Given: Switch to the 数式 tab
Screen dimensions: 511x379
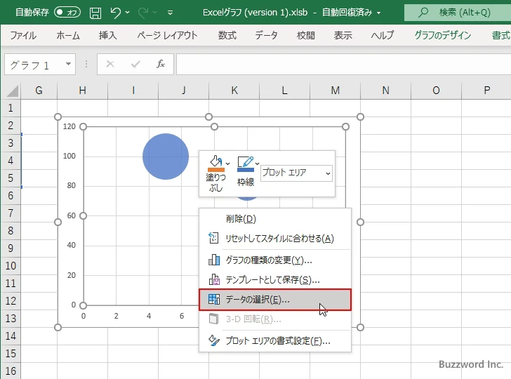Looking at the screenshot, I should point(227,35).
